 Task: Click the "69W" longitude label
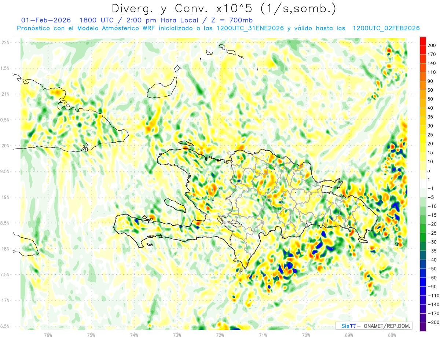[x=349, y=335]
